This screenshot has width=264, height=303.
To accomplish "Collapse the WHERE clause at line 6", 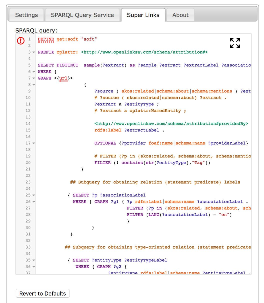I will coord(33,71).
